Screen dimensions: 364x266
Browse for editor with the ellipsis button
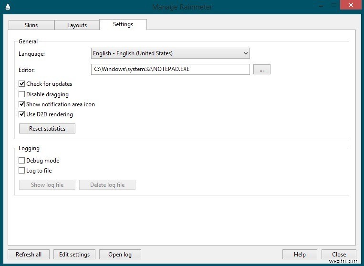[x=261, y=69]
